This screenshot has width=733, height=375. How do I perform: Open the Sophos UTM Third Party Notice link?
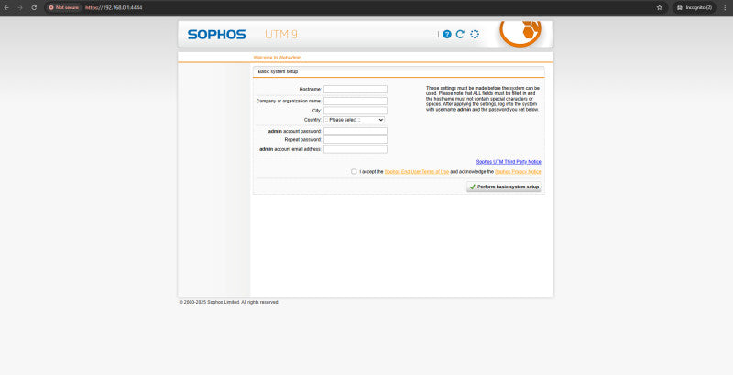(x=509, y=162)
